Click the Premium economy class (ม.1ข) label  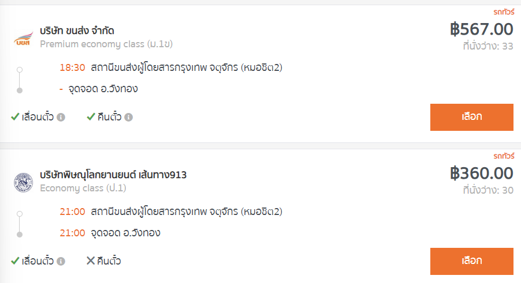(106, 44)
